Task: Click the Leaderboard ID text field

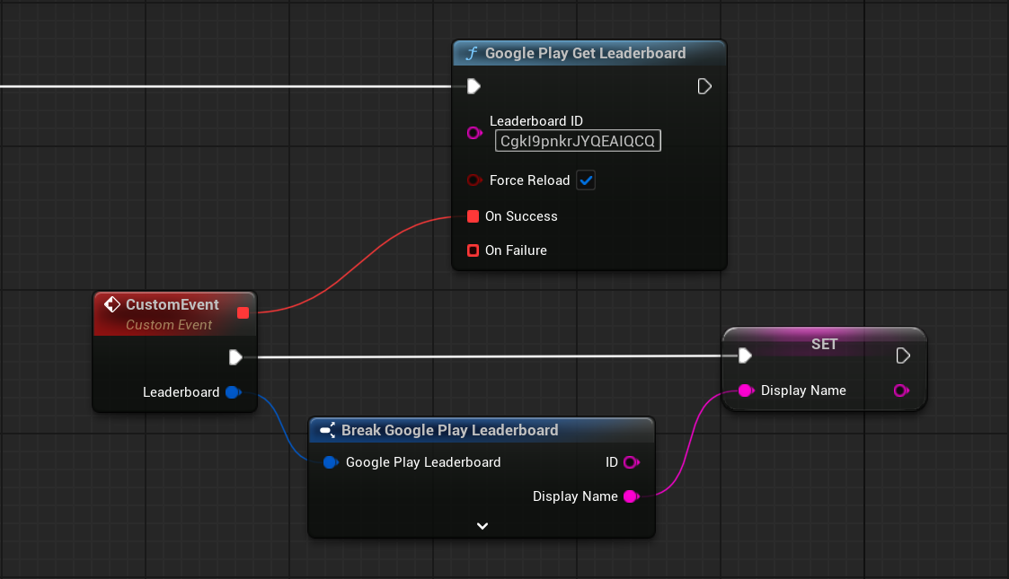Action: pyautogui.click(x=578, y=141)
